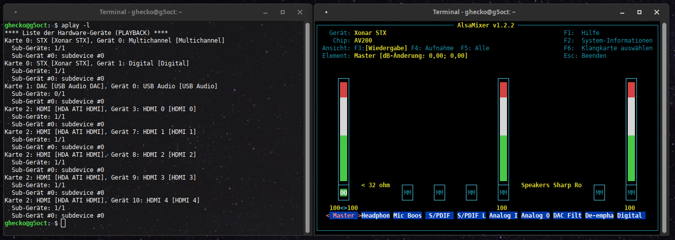The width and height of the screenshot is (675, 240).
Task: Click the F2: System-Informationen entry
Action: (x=608, y=41)
